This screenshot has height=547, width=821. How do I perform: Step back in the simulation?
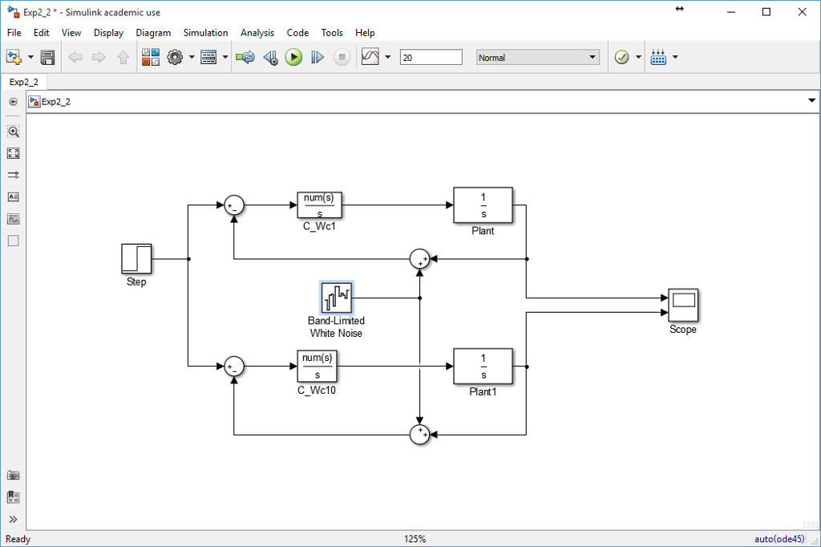(270, 57)
